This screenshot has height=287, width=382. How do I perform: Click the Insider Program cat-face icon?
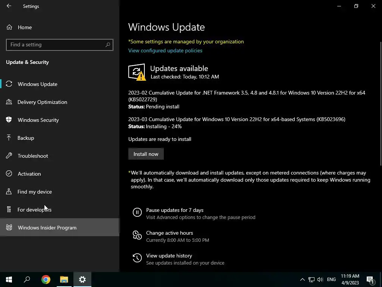9,228
